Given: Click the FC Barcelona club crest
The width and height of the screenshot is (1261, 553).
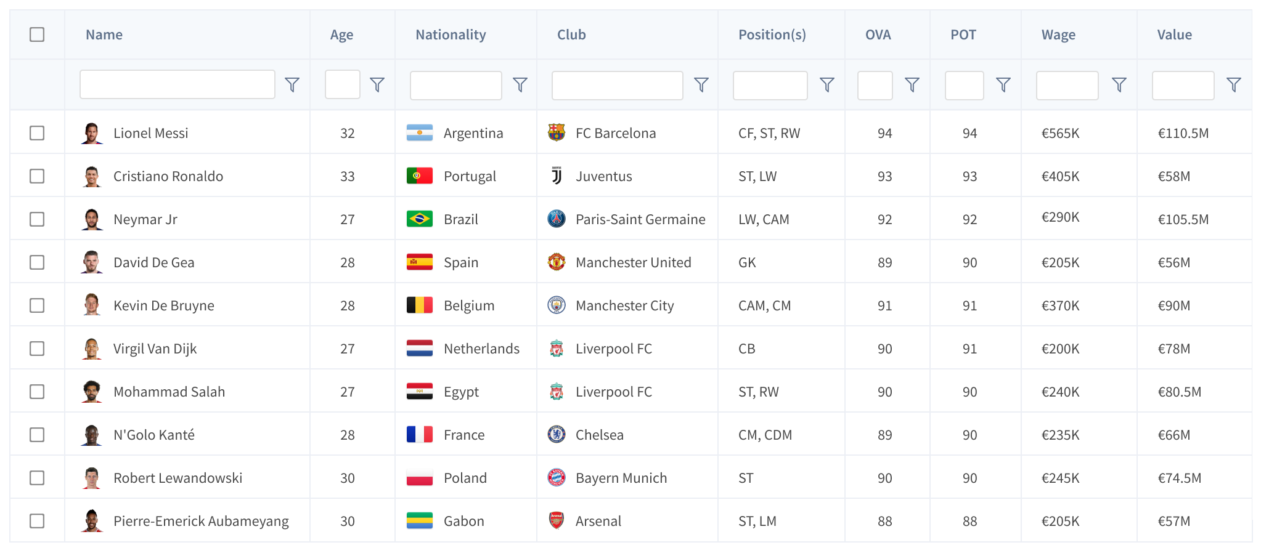Looking at the screenshot, I should [x=557, y=132].
